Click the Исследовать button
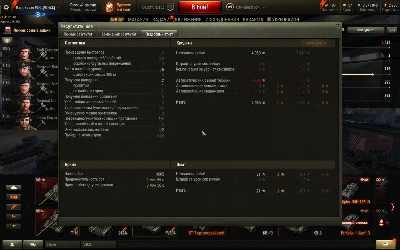 (366, 30)
